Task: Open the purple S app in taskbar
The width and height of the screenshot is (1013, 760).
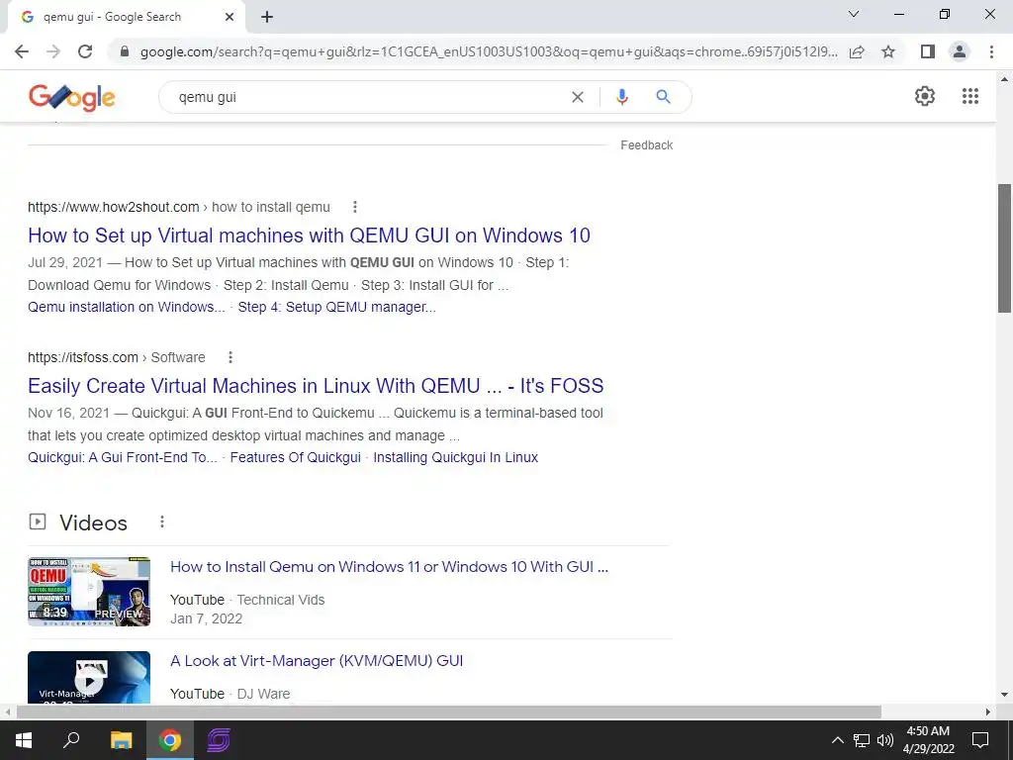Action: click(x=219, y=740)
